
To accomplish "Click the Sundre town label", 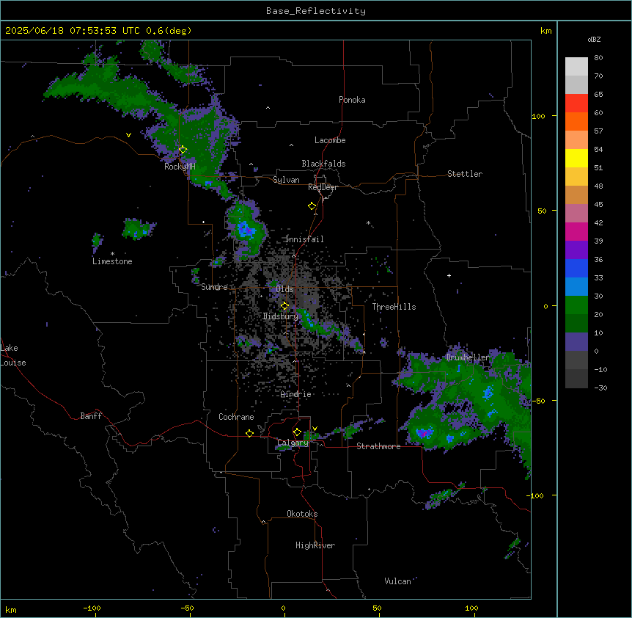I will click(214, 287).
